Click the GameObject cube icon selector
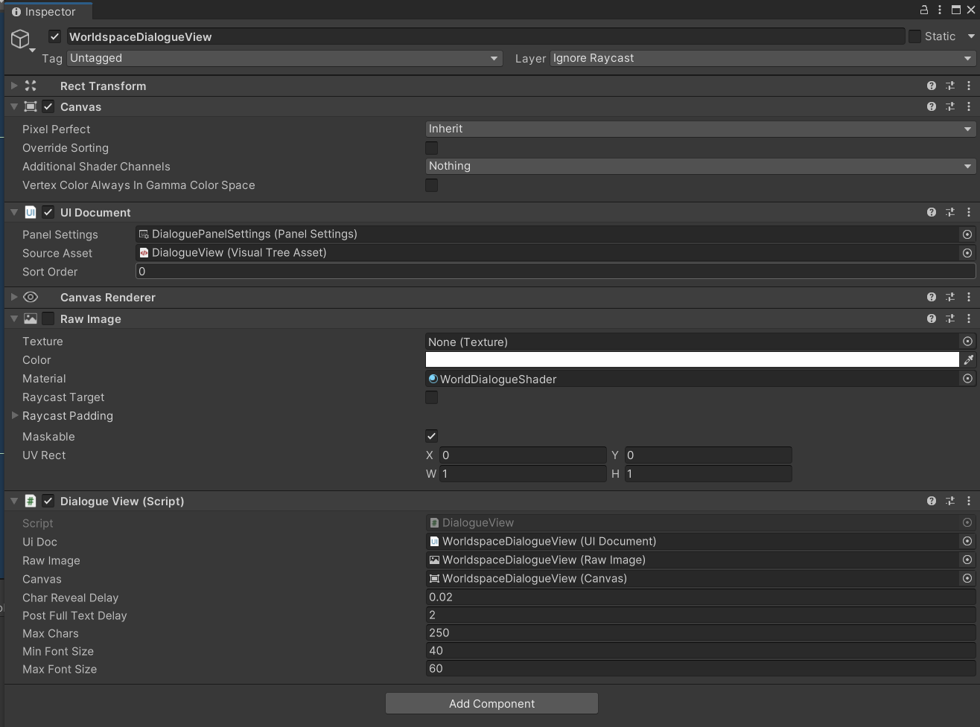980x727 pixels. 21,39
